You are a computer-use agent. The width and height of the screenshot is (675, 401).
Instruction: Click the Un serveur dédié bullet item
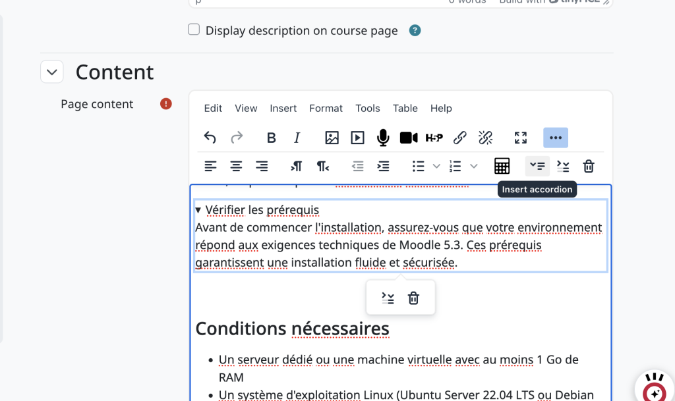coord(399,368)
